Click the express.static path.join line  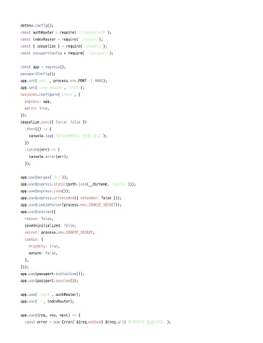tap(78, 184)
